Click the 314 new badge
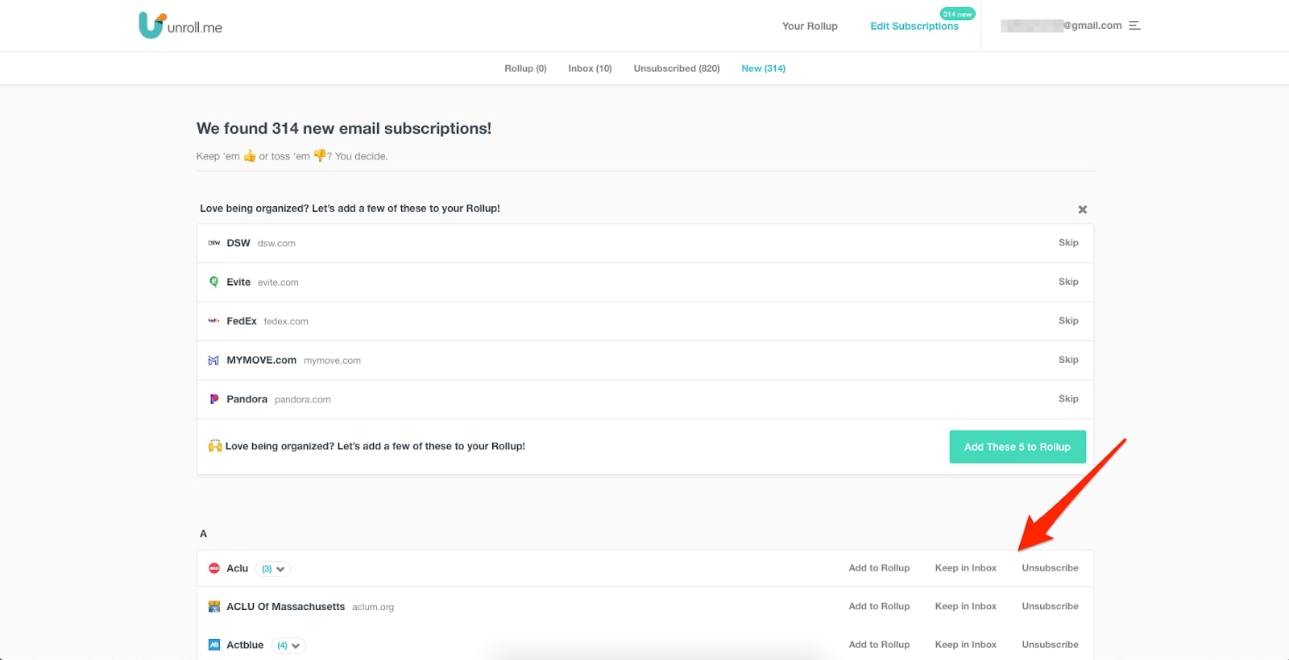 tap(957, 14)
